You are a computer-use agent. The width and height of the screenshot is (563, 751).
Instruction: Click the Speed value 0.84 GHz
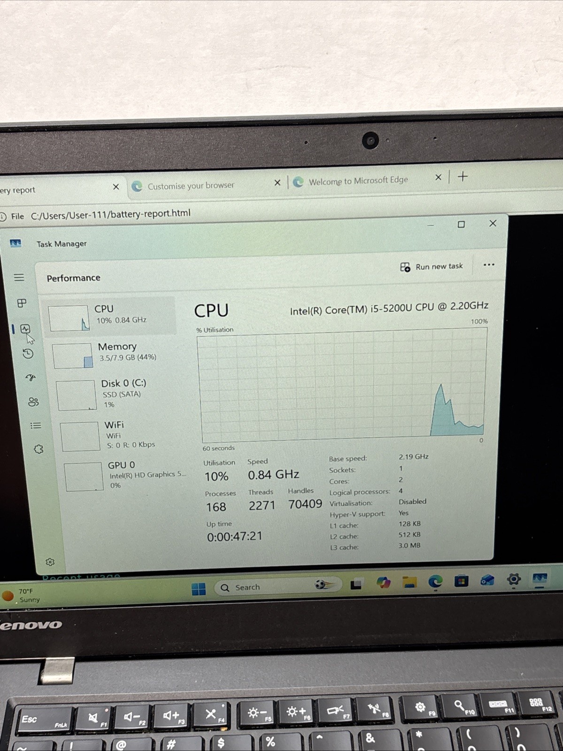tap(273, 475)
